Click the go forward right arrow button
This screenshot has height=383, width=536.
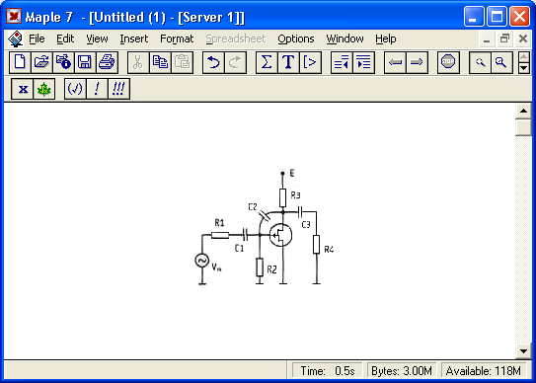point(417,62)
